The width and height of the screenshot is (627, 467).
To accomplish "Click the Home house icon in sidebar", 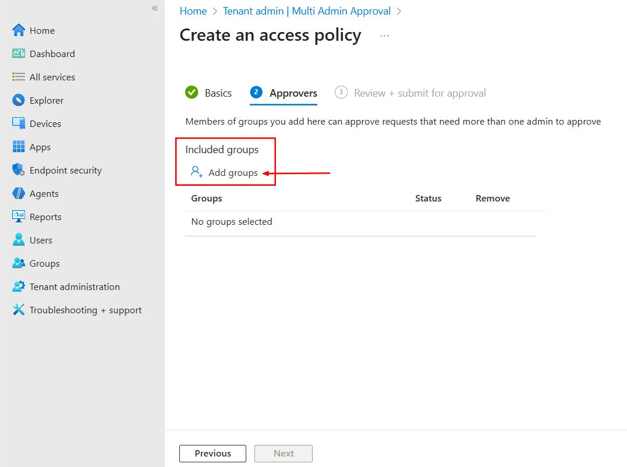I will [19, 30].
